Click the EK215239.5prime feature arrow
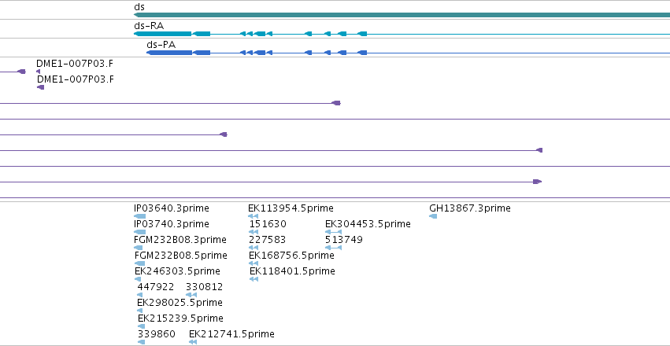This screenshot has height=346, width=670. 142,326
